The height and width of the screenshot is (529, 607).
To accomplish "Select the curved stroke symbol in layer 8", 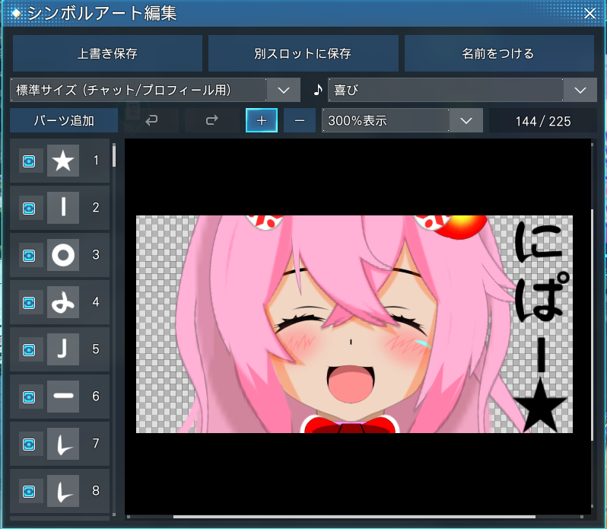I will [63, 491].
